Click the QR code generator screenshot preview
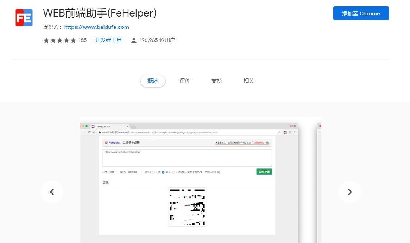410x243 pixels. tap(189, 183)
